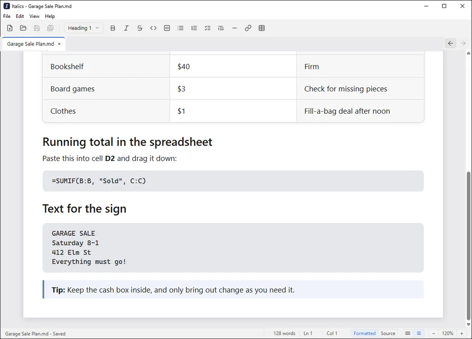Click the Running total in the spreadsheet heading
This screenshot has height=339, width=472.
pos(127,142)
